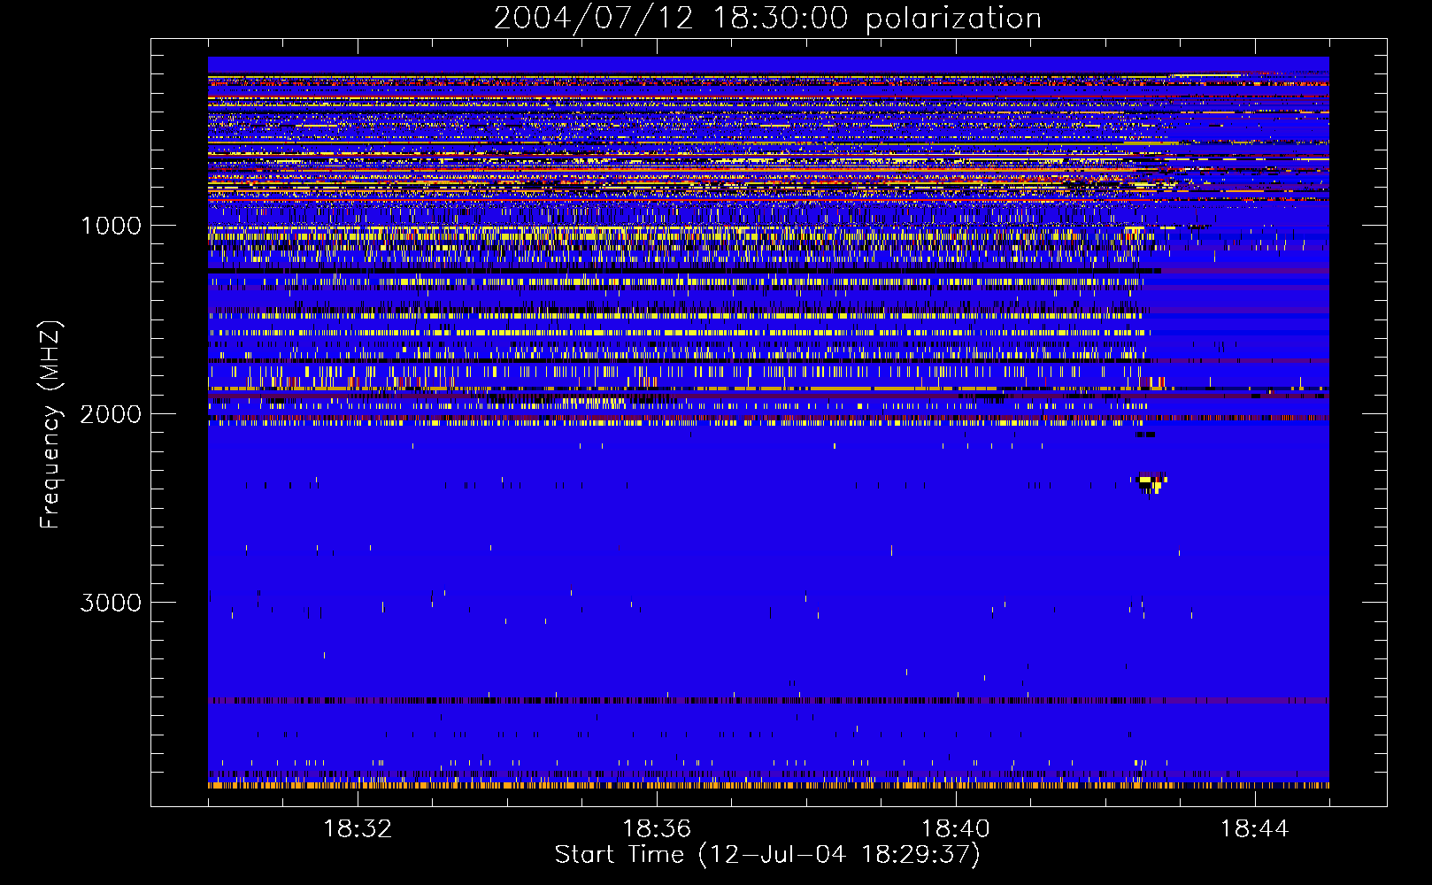
Task: Click the yellow-black burst feature near 2400 MHz
Action: click(x=1152, y=484)
